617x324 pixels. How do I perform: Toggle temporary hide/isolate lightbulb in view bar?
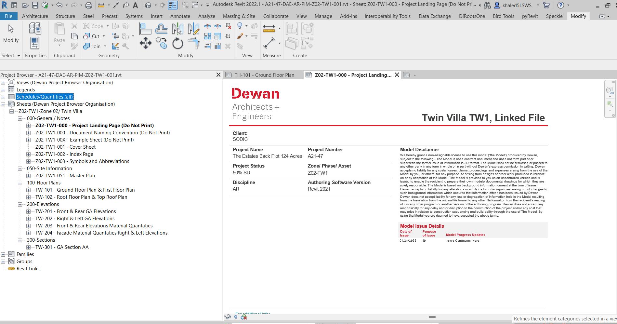point(236,317)
